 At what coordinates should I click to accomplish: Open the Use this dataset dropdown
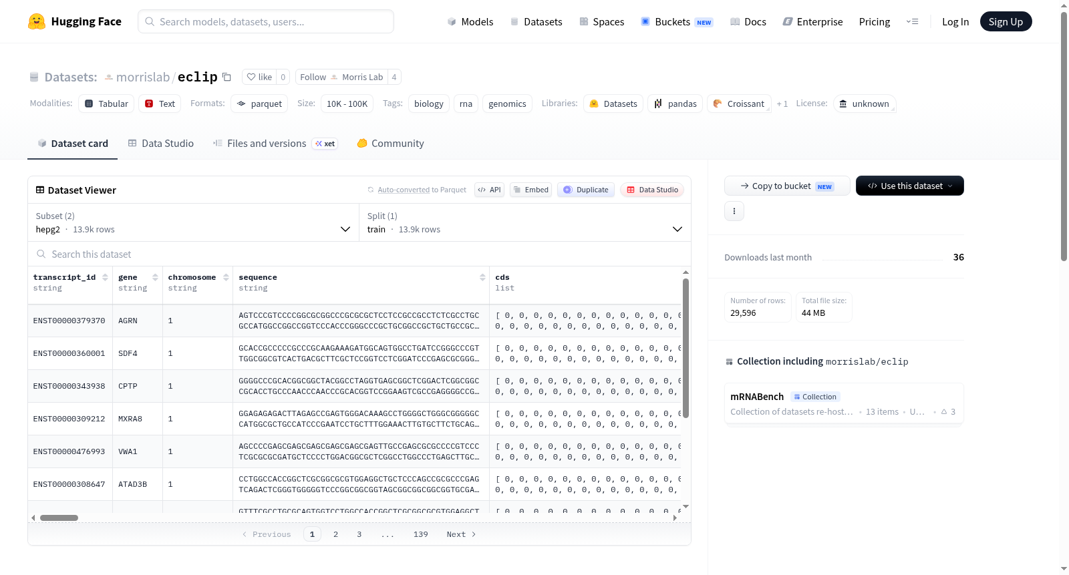point(910,186)
